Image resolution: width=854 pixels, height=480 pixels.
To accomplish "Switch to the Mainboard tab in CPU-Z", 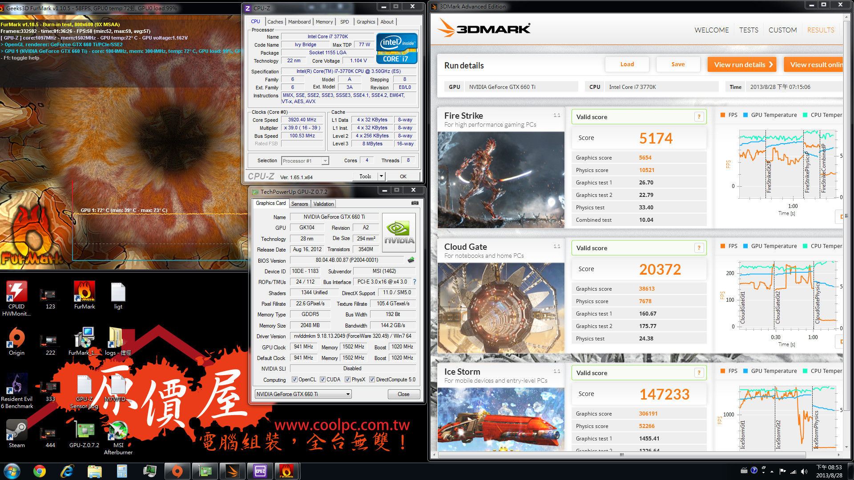I will [x=299, y=22].
